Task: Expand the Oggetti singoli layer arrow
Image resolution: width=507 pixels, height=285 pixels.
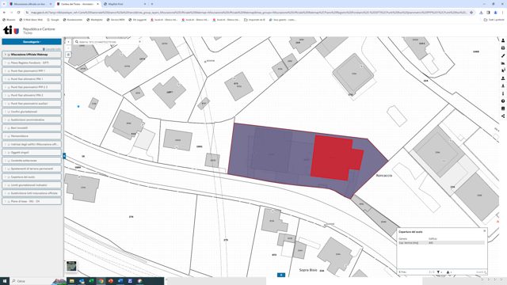Action: [6, 153]
